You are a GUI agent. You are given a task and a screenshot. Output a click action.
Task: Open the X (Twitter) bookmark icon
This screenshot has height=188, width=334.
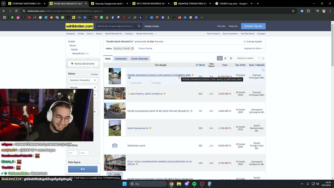tap(23, 17)
